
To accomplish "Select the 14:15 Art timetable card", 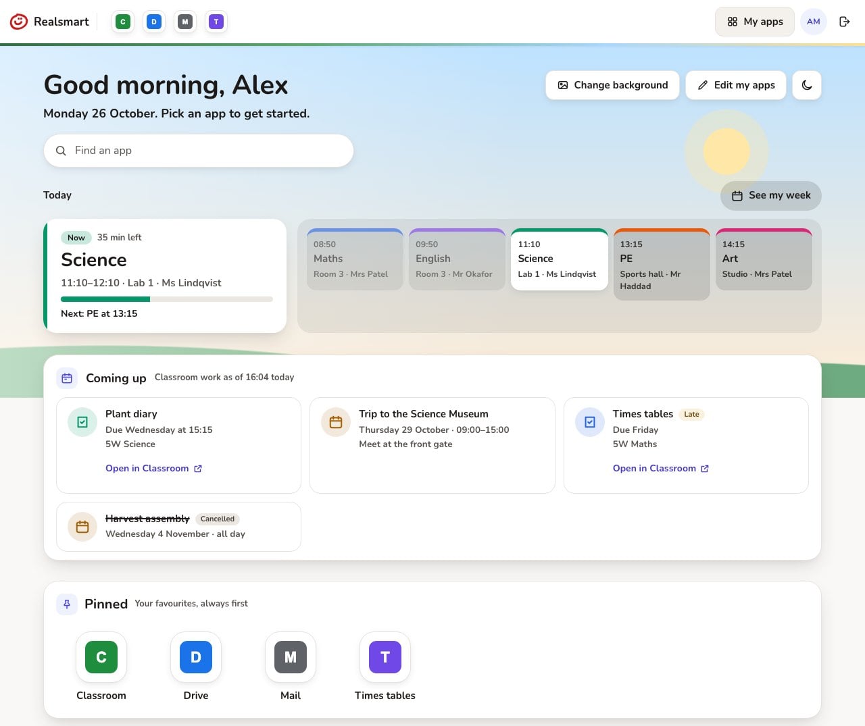I will [x=764, y=259].
